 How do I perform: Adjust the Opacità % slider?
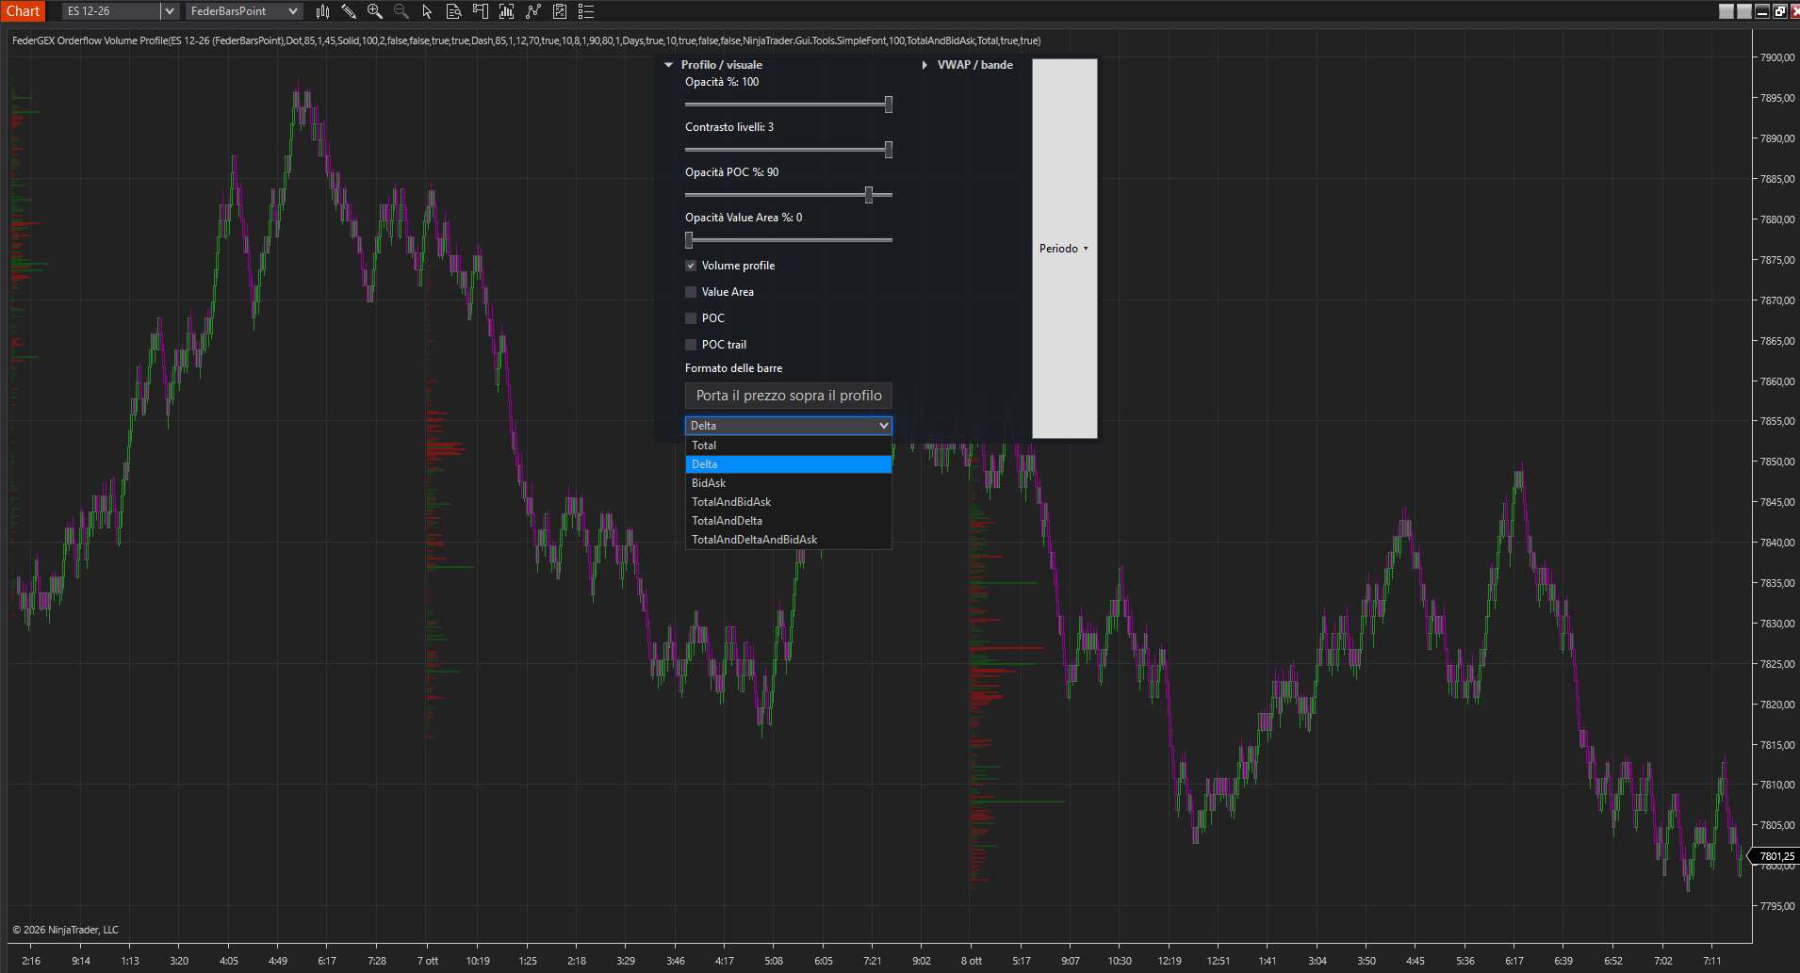788,104
